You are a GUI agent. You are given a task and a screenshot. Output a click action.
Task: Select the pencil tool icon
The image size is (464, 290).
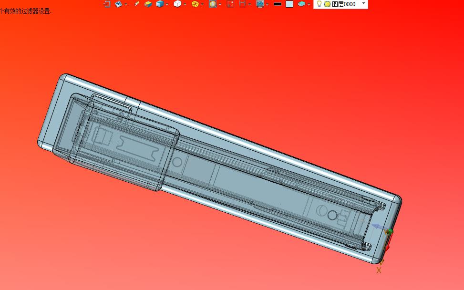point(136,4)
